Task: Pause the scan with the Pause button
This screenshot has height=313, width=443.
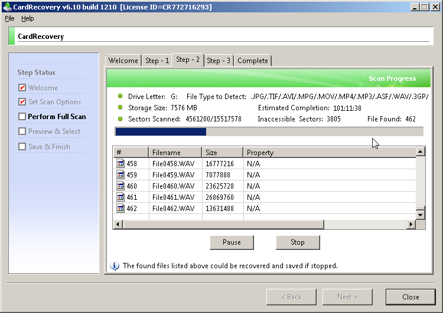Action: tap(232, 242)
